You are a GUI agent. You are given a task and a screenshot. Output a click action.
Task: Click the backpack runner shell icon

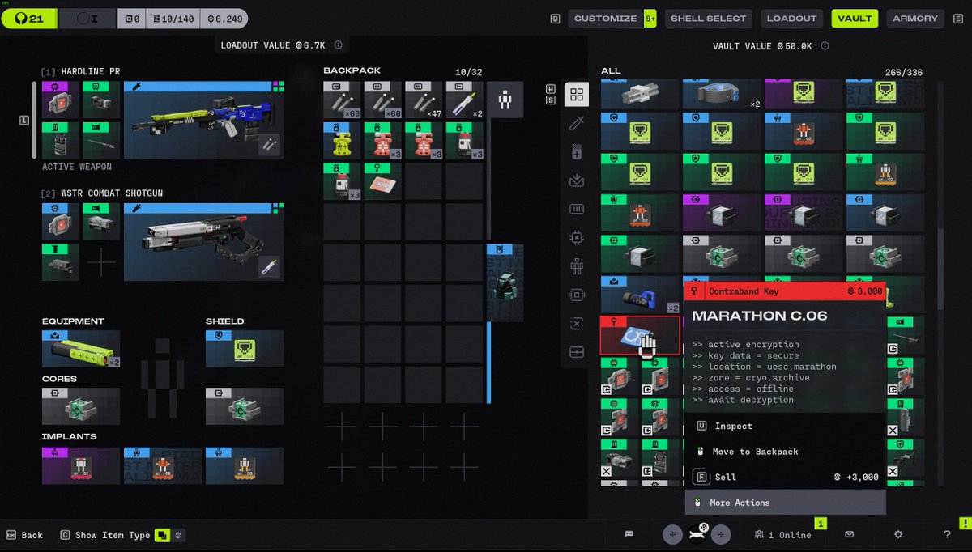(x=505, y=100)
